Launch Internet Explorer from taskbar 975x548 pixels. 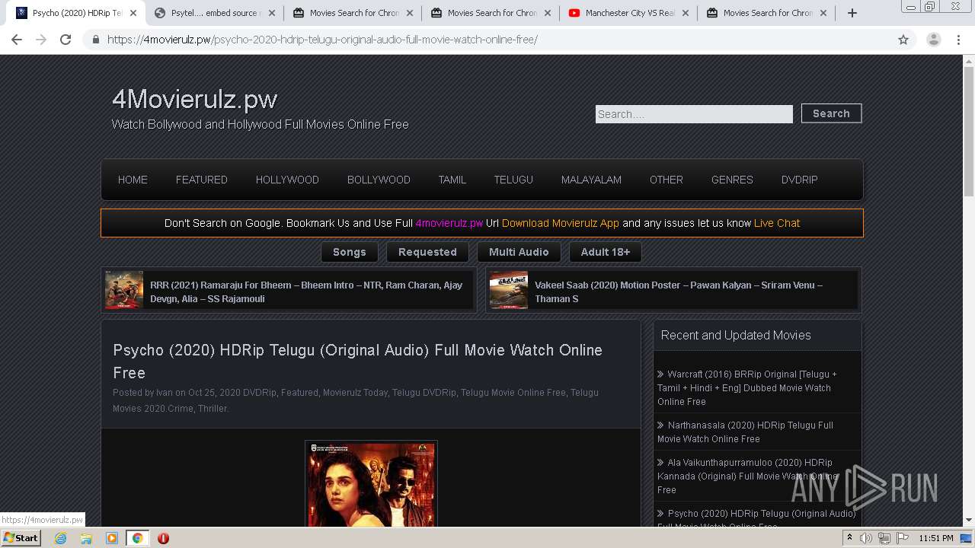coord(60,538)
